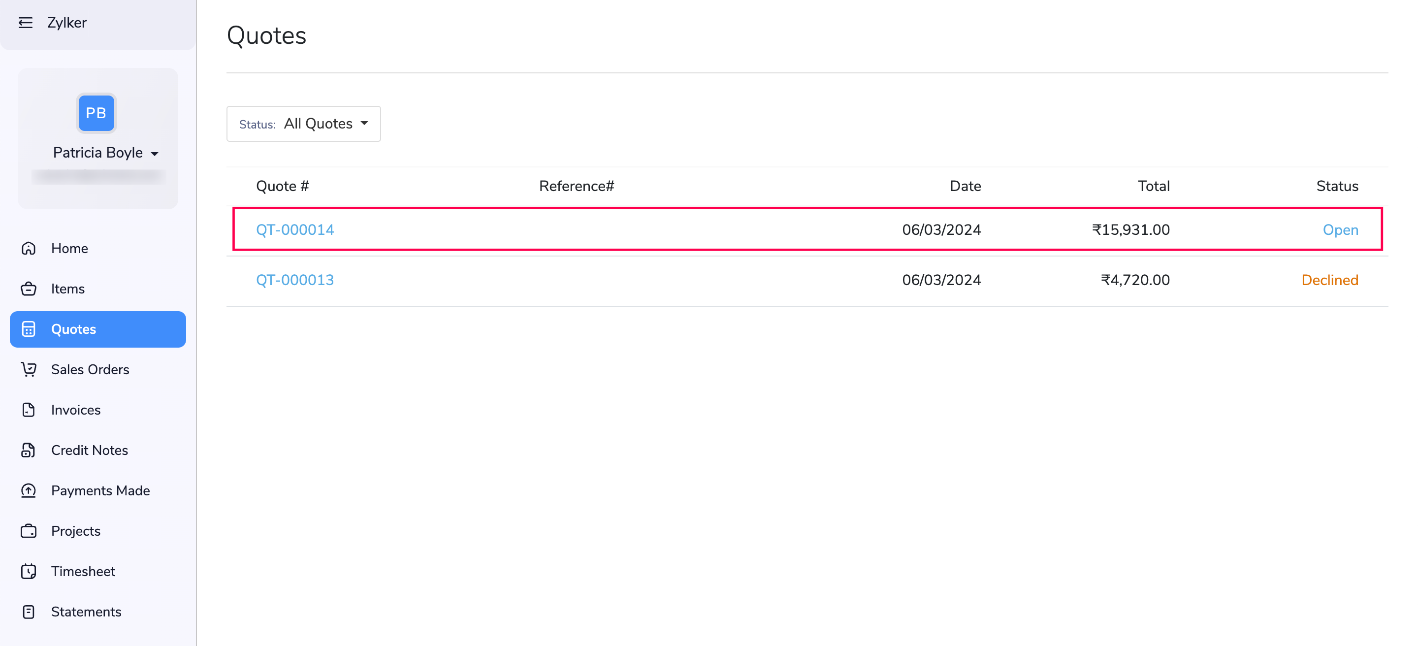Click the Quotes calculator icon
The height and width of the screenshot is (646, 1418).
point(29,329)
